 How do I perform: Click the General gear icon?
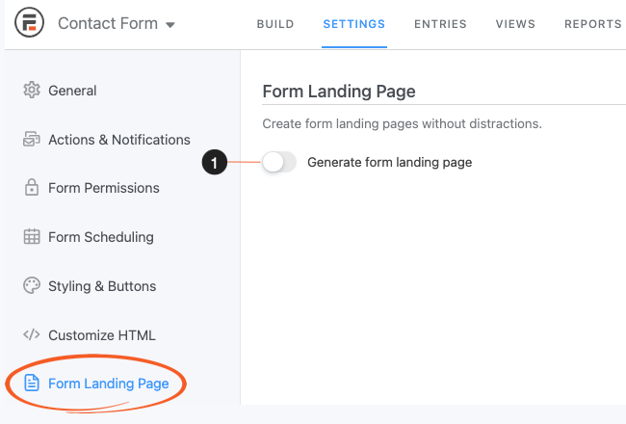pos(31,91)
